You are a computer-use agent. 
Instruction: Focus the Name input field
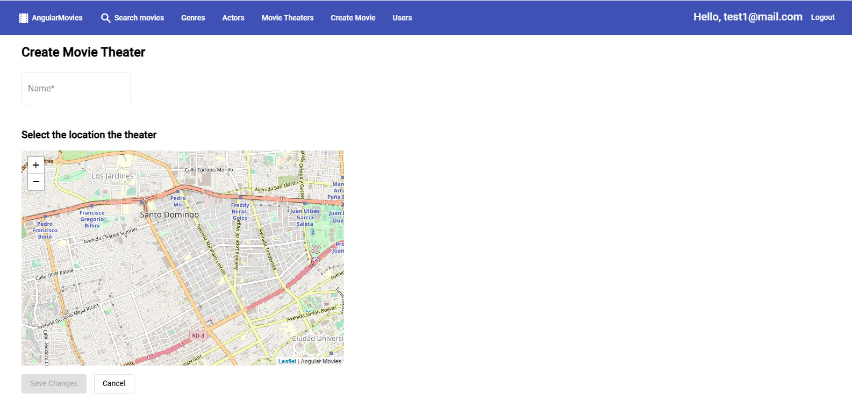(76, 88)
